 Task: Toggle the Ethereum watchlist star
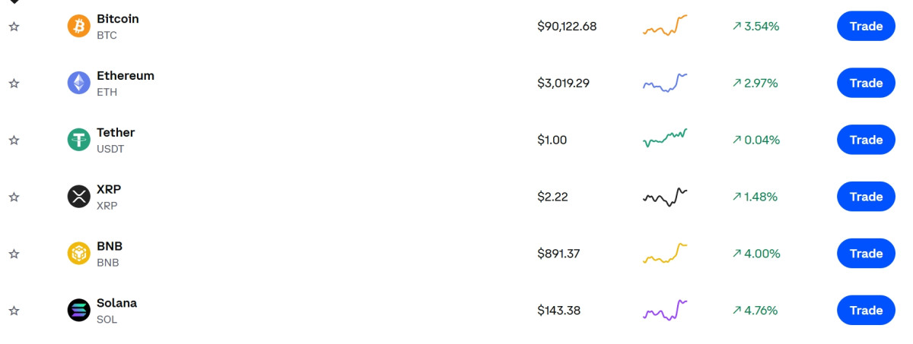14,84
